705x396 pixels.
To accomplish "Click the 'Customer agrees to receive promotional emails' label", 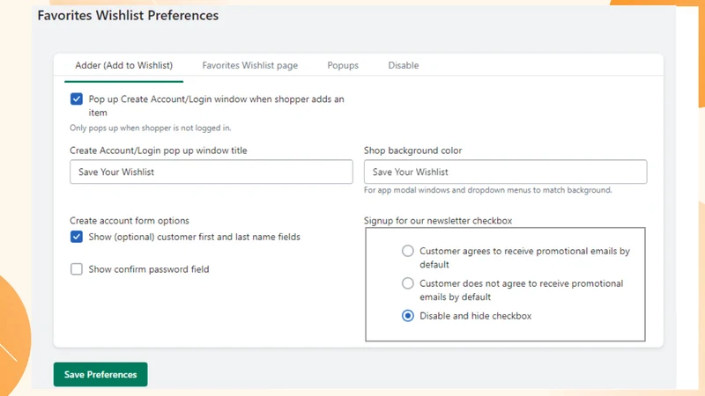I will click(x=524, y=258).
